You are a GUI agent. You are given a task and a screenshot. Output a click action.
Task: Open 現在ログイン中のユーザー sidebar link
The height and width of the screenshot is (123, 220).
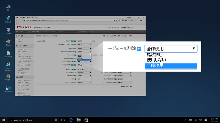tap(25, 81)
